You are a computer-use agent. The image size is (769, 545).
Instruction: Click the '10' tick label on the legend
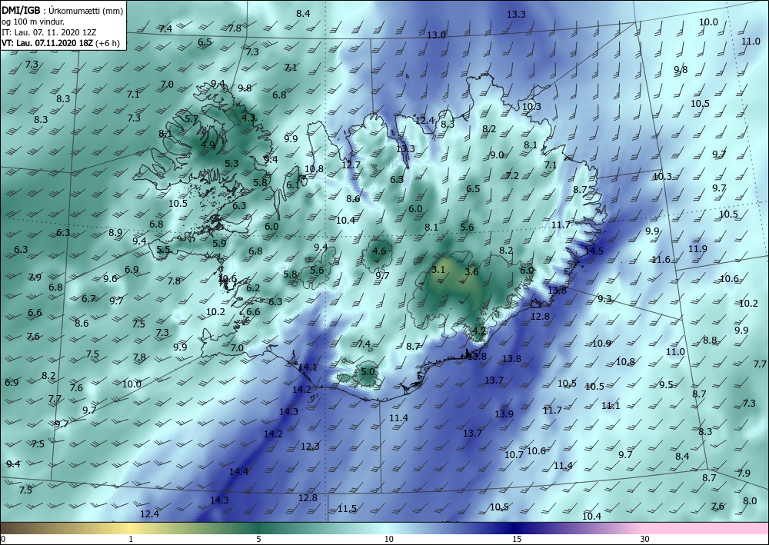(x=388, y=540)
